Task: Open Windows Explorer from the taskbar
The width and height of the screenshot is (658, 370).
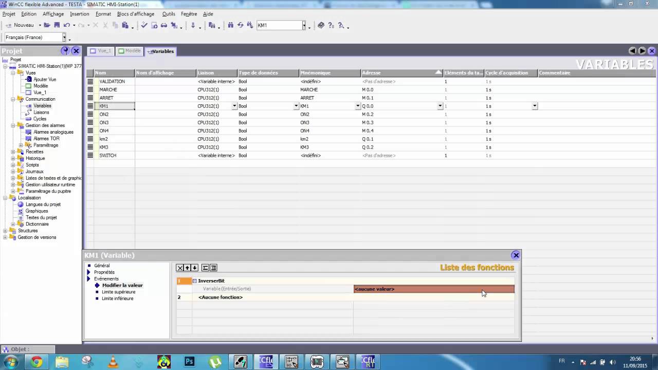Action: click(x=62, y=362)
